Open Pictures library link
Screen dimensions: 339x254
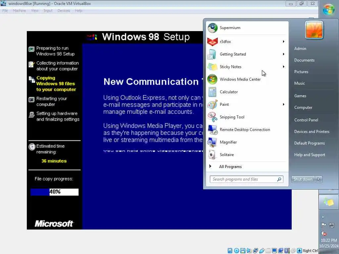click(301, 72)
